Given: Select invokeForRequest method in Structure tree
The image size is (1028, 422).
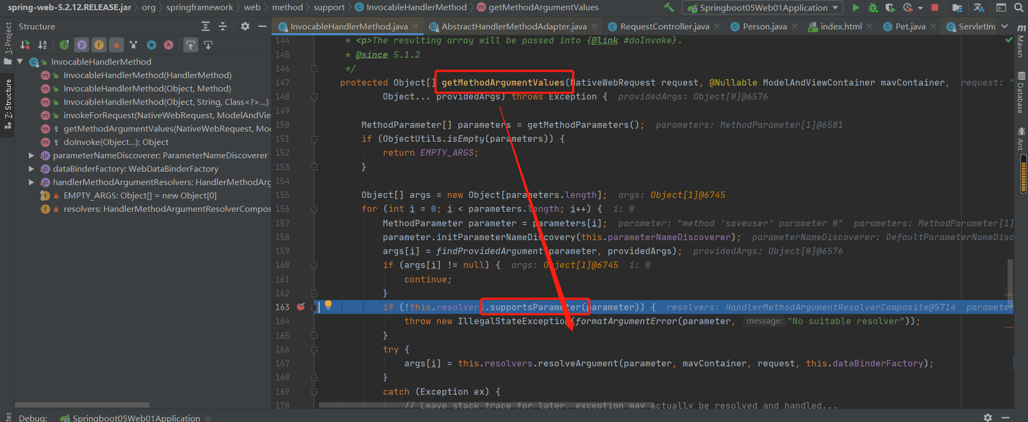Looking at the screenshot, I should click(x=167, y=116).
